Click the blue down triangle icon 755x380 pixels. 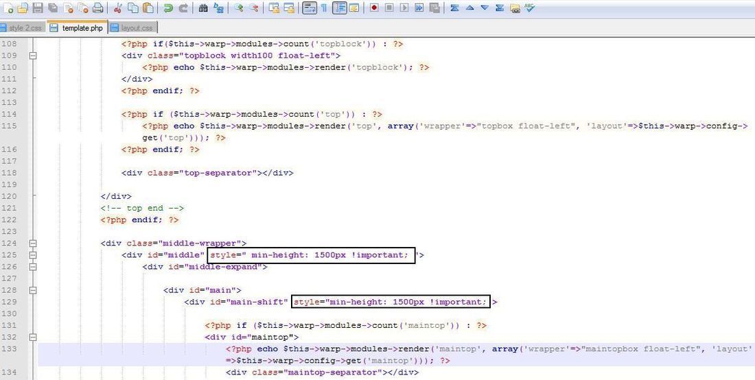485,8
